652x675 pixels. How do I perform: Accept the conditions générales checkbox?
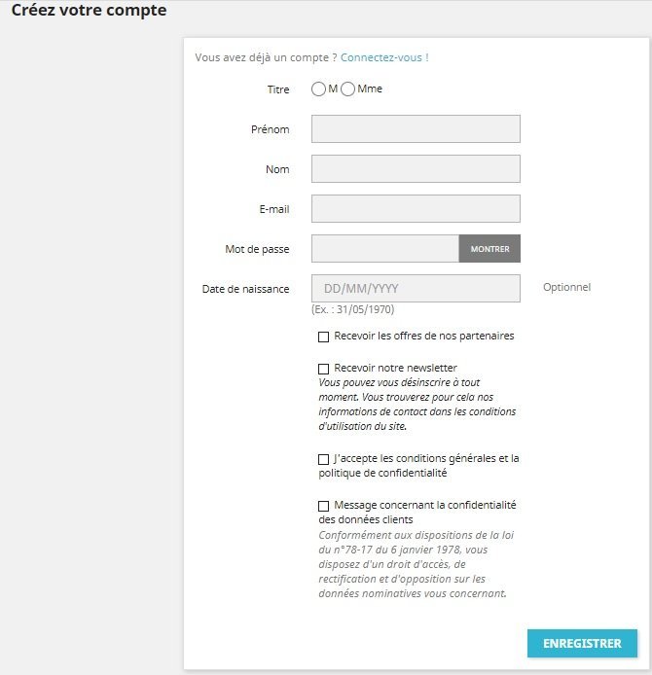(324, 459)
